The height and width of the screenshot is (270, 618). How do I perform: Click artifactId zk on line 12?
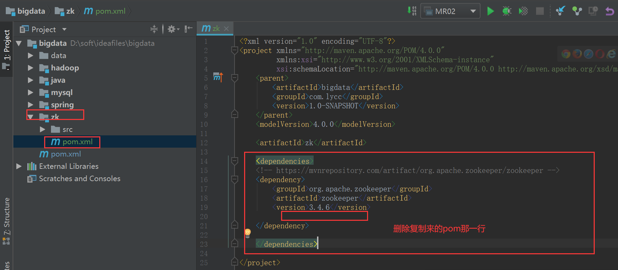[x=311, y=143]
